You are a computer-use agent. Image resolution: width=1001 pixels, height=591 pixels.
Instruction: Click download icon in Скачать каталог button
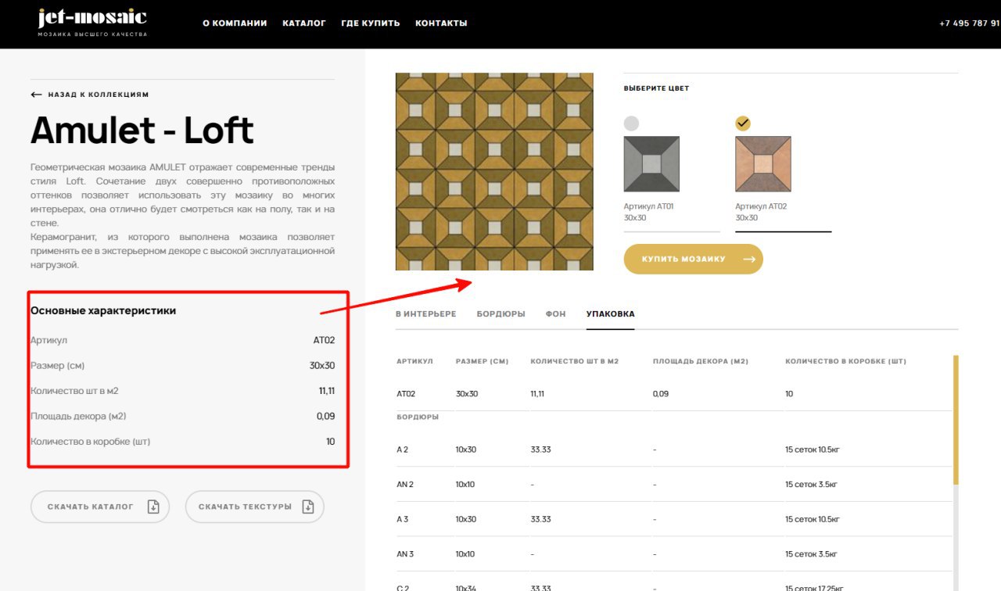(153, 507)
